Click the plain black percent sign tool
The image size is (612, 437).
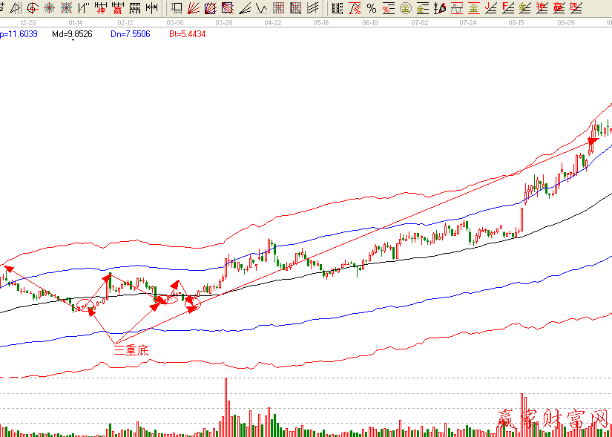(x=372, y=9)
